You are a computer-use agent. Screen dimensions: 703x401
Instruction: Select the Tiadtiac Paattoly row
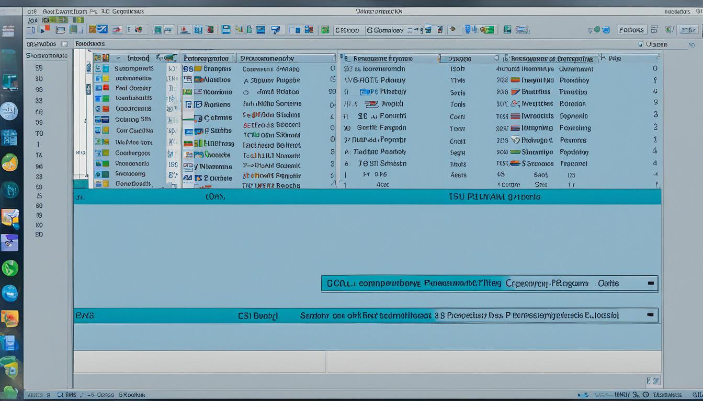click(x=380, y=152)
